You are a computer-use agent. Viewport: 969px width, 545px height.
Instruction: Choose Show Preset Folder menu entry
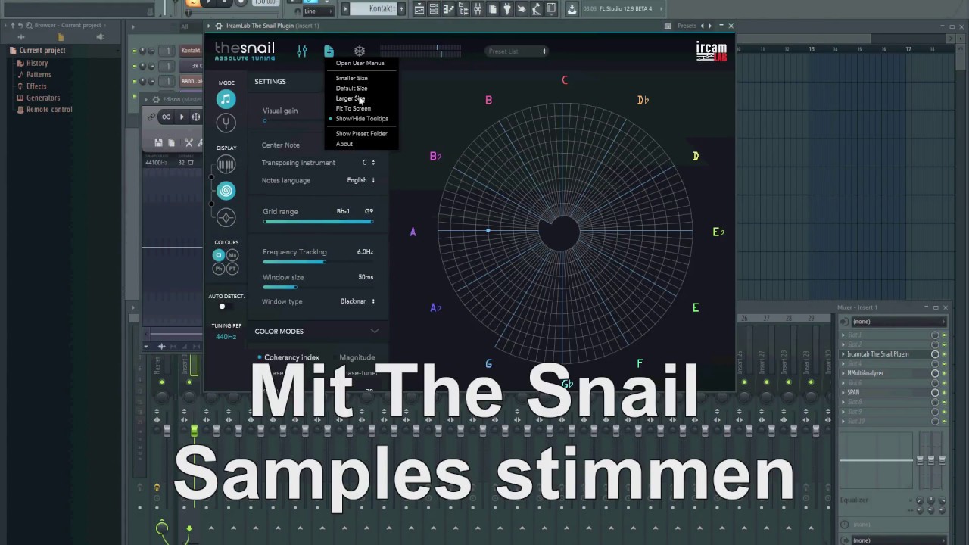click(x=361, y=134)
